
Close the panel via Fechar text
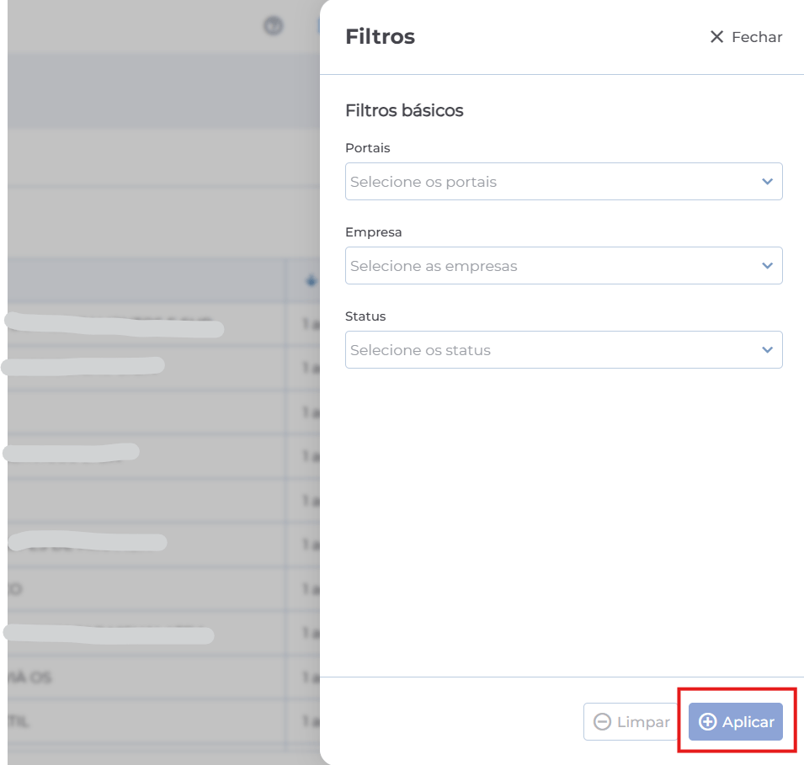[x=757, y=37]
